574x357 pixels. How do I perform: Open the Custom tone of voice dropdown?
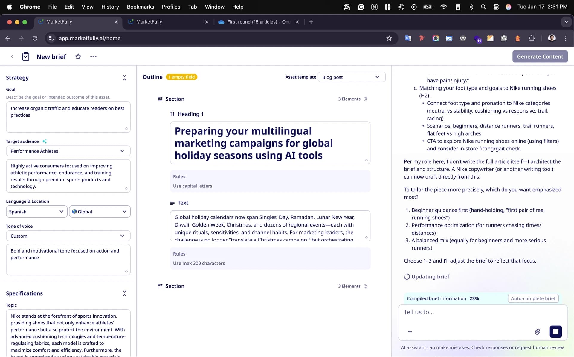68,236
